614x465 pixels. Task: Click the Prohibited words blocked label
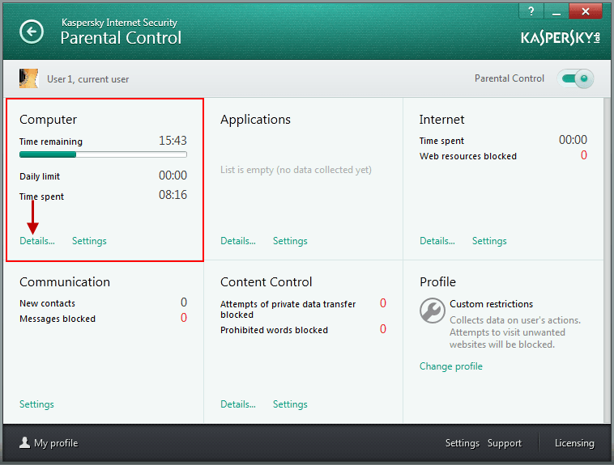[274, 330]
